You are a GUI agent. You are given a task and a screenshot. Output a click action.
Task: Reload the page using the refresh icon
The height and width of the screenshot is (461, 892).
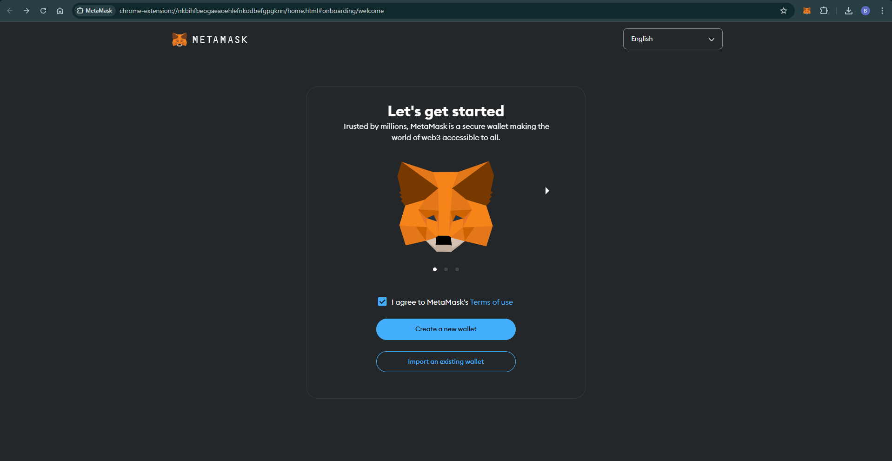43,11
